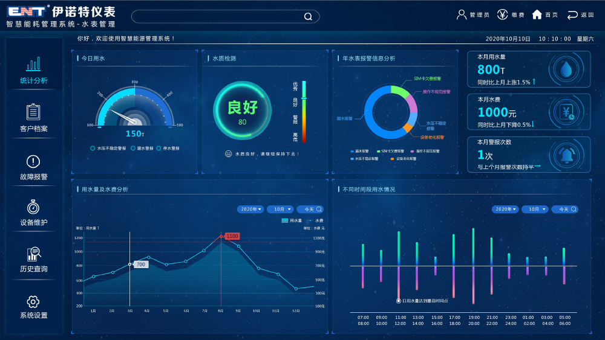Click the search magnifier icon in top bar

(x=308, y=16)
